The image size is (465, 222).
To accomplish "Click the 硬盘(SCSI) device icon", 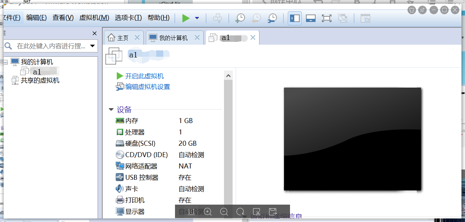I will coord(120,144).
